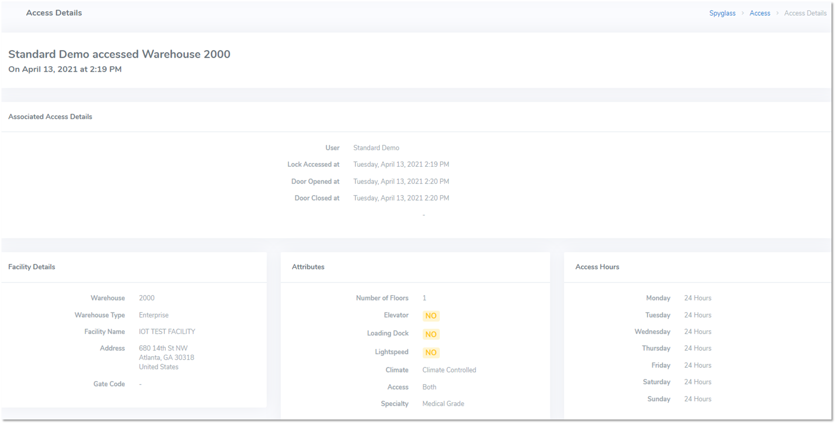836x424 pixels.
Task: Open the Access breadcrumb link
Action: [x=759, y=13]
